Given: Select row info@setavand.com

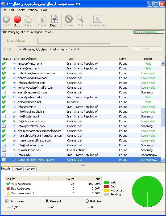Looking at the screenshot, I should coord(81,145).
